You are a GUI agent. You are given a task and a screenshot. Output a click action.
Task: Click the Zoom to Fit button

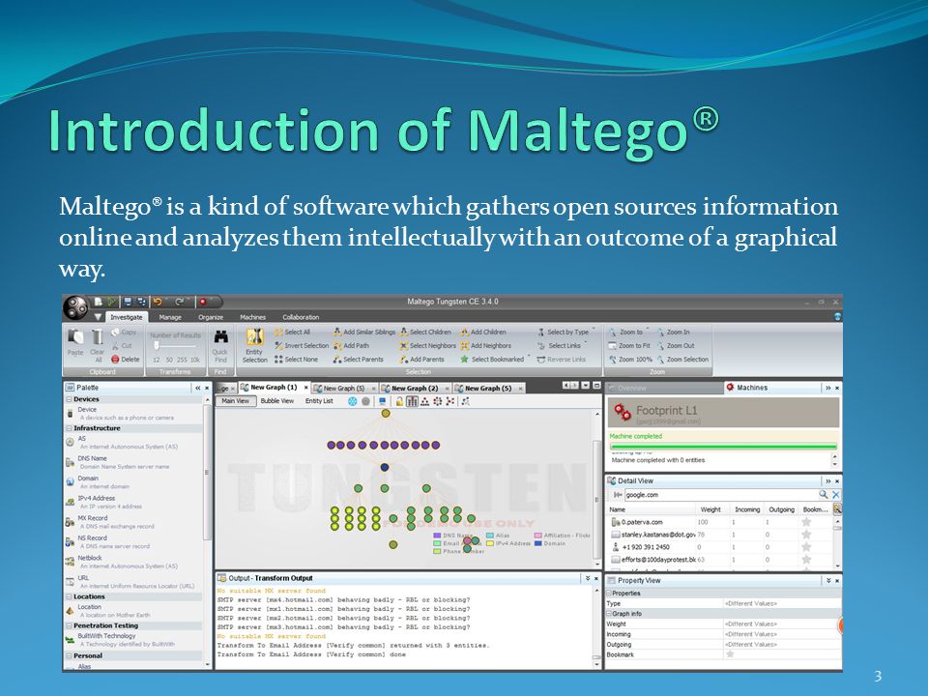(629, 346)
